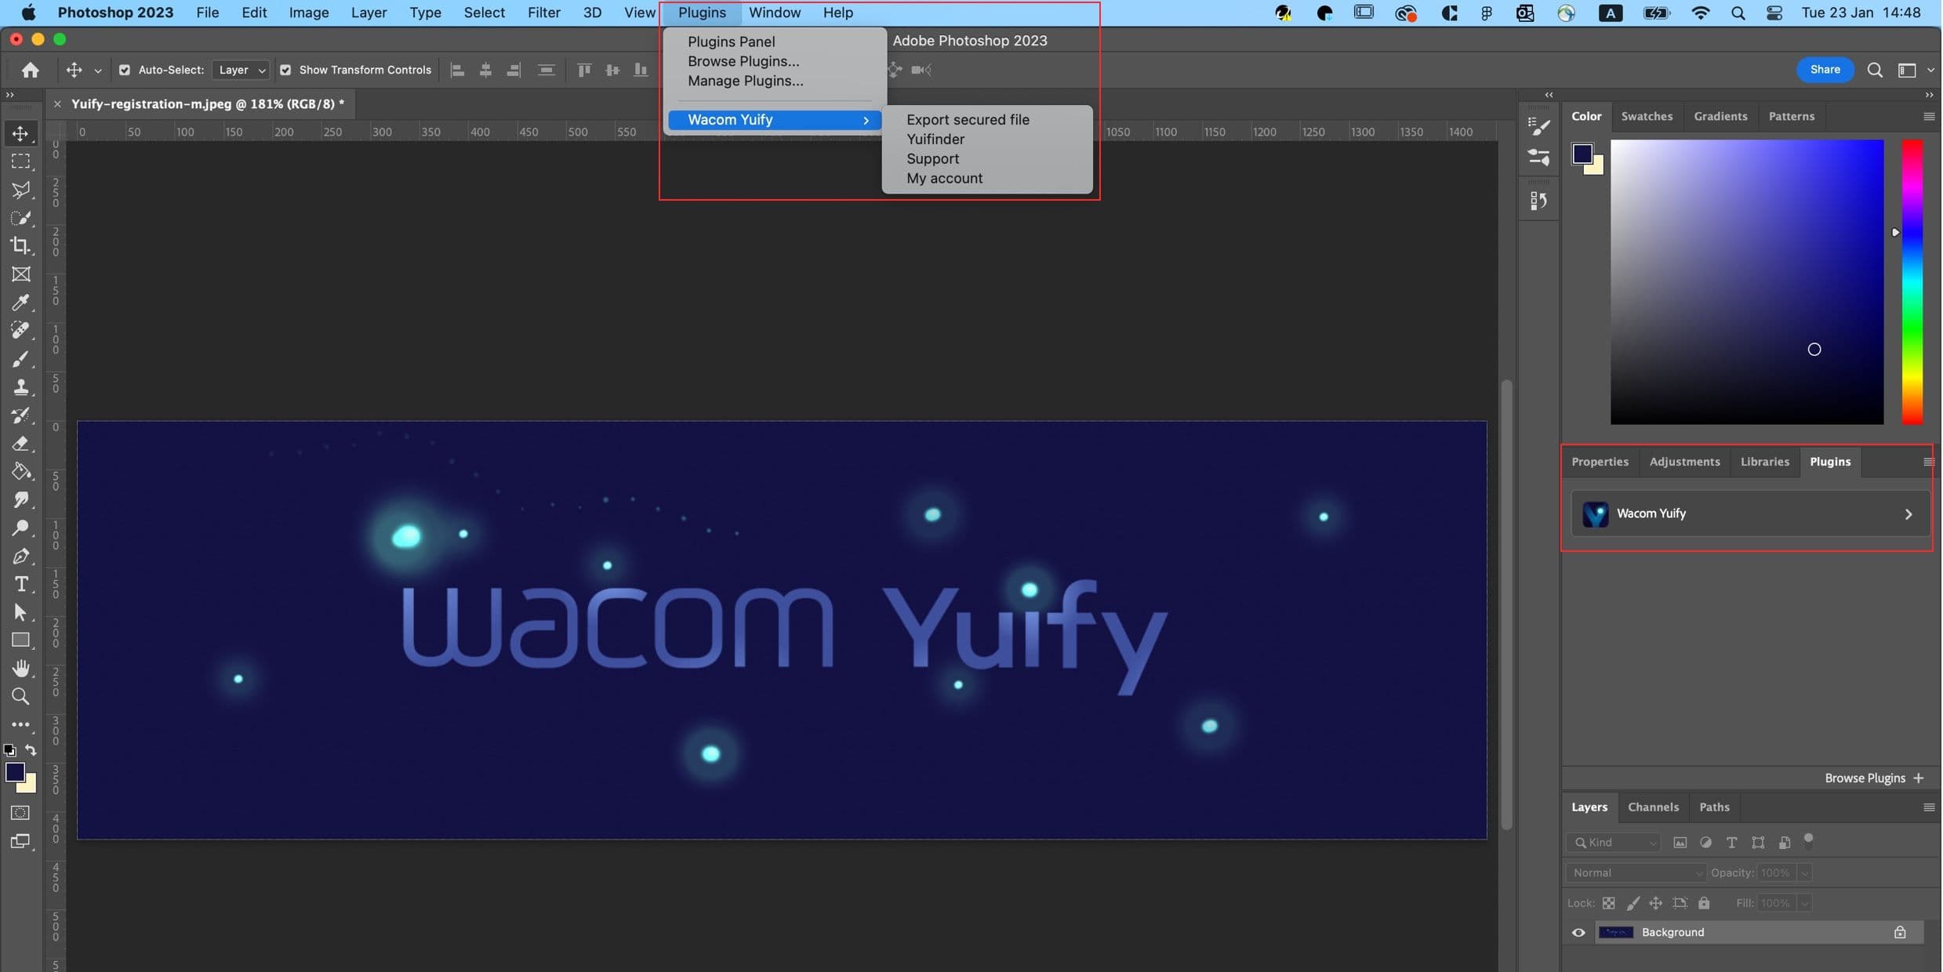Choose My account from the Yuify submenu
Screen dimensions: 1943x972
[944, 179]
